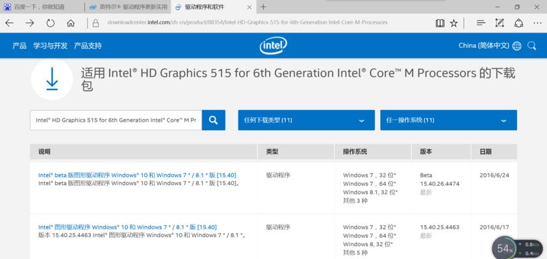
Task: Click the padlock icon in address bar
Action: click(x=95, y=23)
